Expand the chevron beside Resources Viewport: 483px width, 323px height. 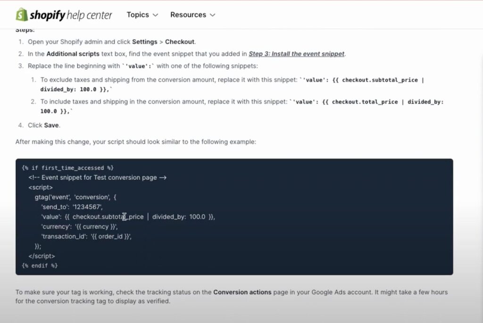click(x=212, y=15)
